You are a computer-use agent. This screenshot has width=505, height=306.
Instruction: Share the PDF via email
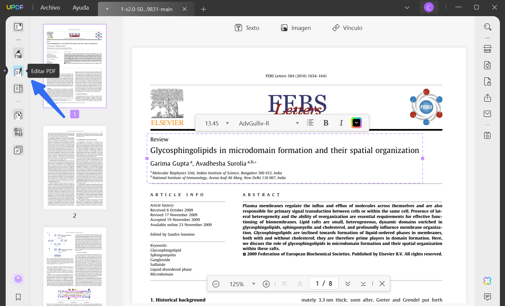(487, 114)
